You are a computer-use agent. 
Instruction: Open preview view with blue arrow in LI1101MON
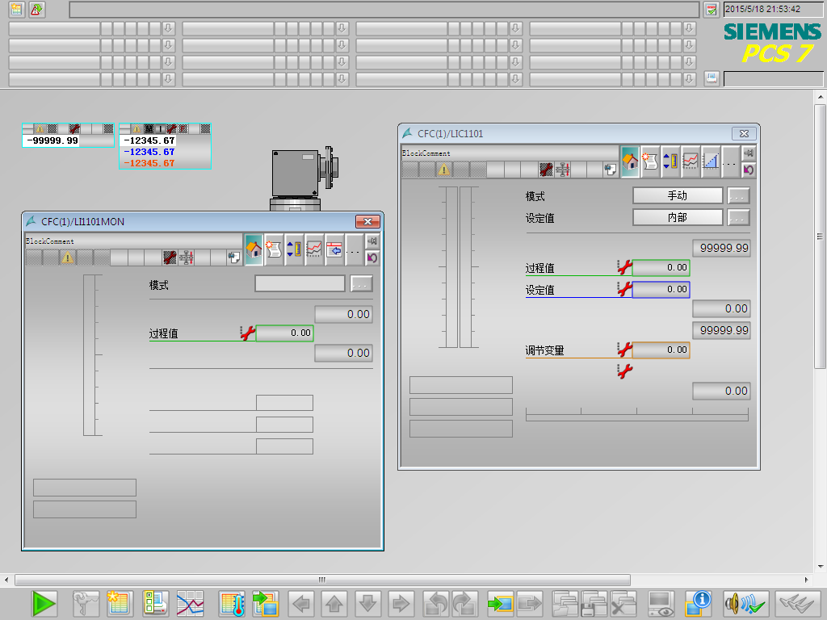click(334, 249)
